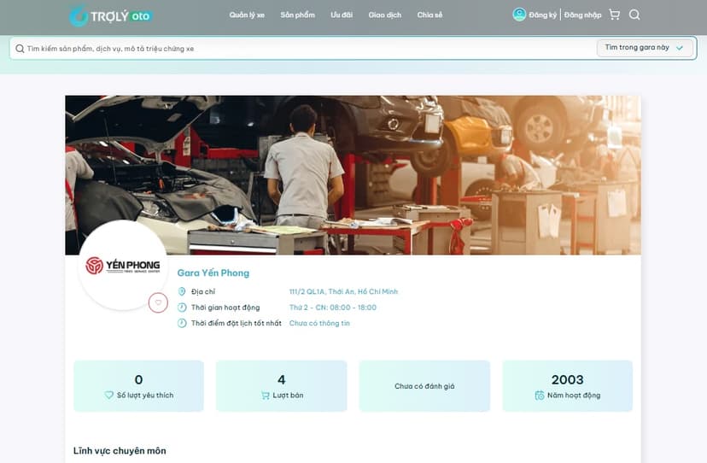Viewport: 707px width, 463px height.
Task: Click the Đăng nhập link
Action: click(582, 15)
